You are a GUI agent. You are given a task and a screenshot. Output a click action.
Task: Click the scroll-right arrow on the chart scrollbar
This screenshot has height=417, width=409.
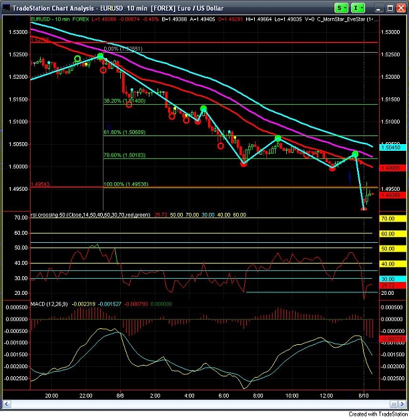(x=402, y=404)
